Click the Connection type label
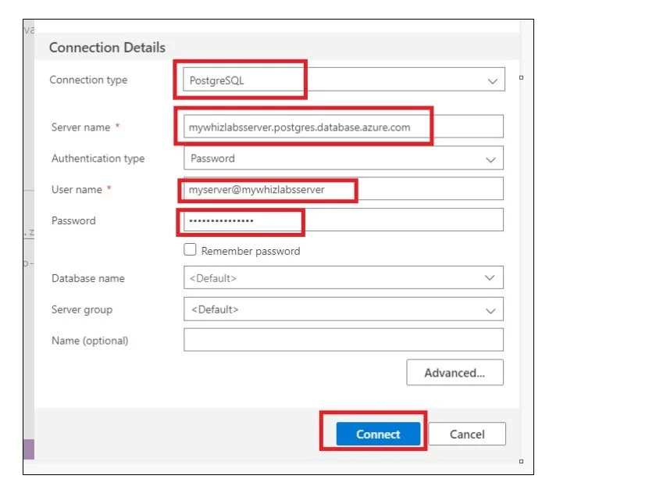 pos(88,80)
